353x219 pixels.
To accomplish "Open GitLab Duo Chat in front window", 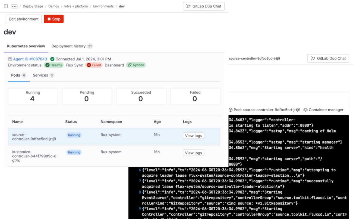I will coord(204,6).
